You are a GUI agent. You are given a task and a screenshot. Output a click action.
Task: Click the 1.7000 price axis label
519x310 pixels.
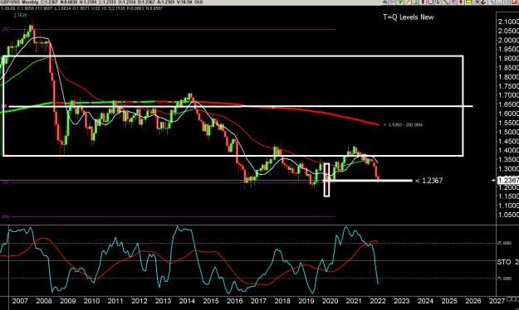508,95
